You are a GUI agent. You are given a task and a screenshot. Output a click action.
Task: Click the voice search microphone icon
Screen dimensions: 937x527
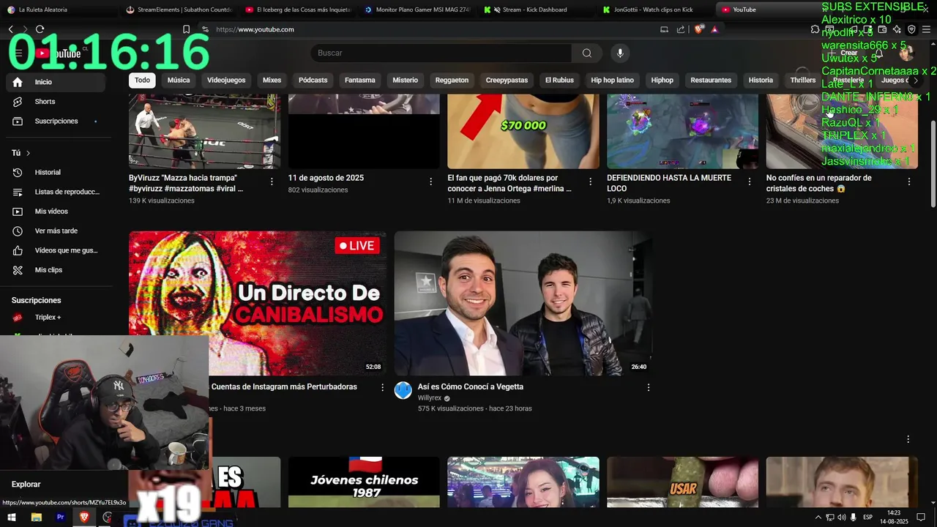(620, 53)
